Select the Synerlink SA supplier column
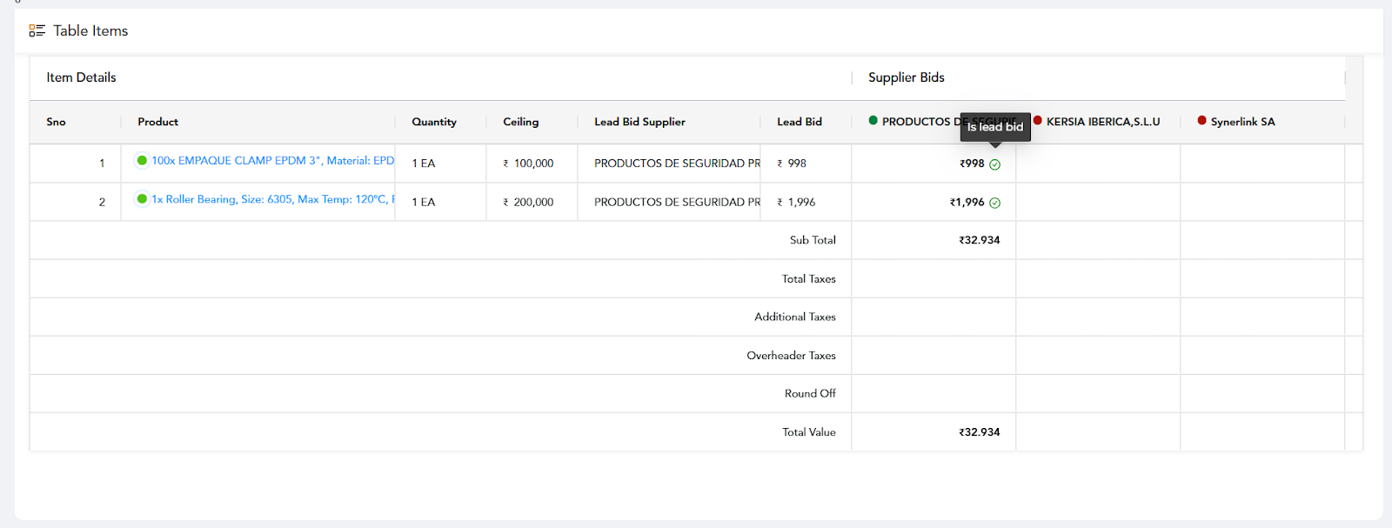This screenshot has height=528, width=1392. (x=1242, y=122)
